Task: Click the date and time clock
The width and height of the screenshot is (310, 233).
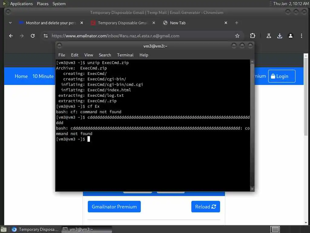Action: click(291, 4)
